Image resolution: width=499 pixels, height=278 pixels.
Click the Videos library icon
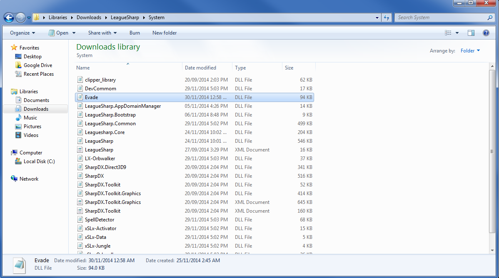tap(18, 135)
